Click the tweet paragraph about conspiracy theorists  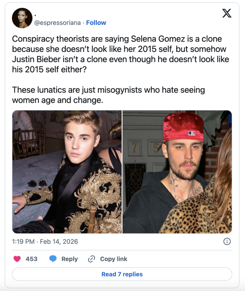(x=121, y=54)
